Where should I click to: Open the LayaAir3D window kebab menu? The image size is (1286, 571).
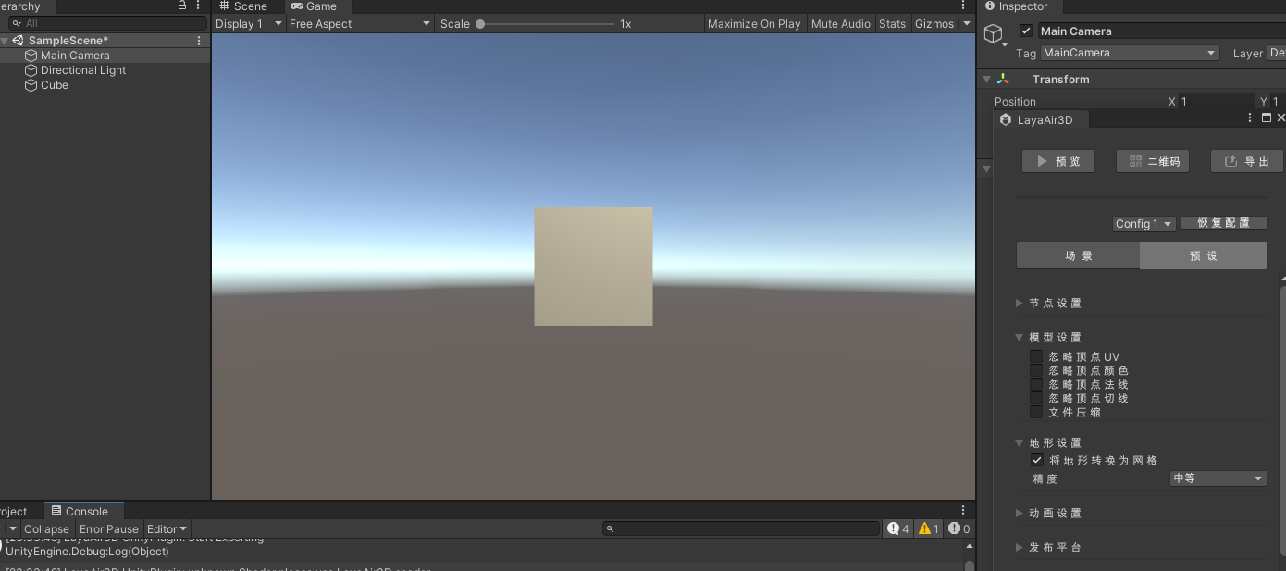1250,118
